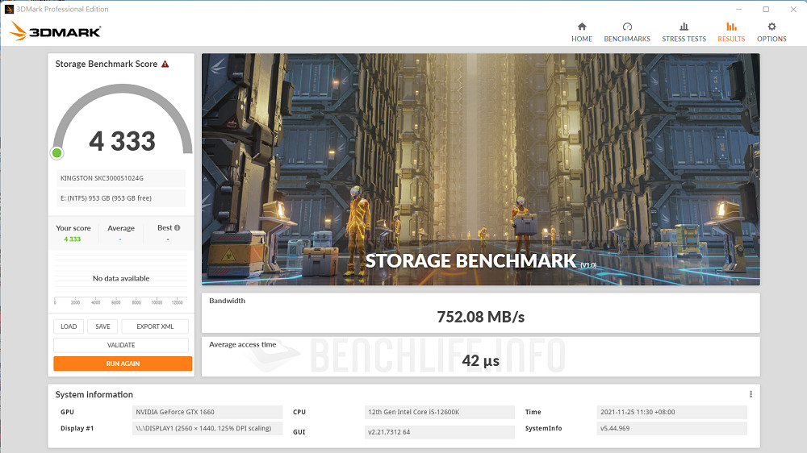Viewport: 807px width, 453px height.
Task: Click the 3DMark logo
Action: tap(55, 31)
